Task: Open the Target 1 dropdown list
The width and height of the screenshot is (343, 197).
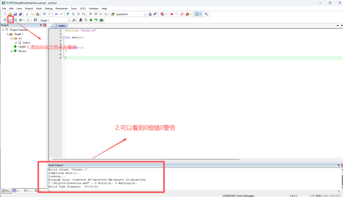Action: pyautogui.click(x=69, y=20)
